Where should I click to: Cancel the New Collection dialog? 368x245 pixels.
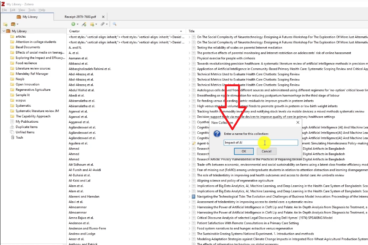pyautogui.click(x=266, y=151)
